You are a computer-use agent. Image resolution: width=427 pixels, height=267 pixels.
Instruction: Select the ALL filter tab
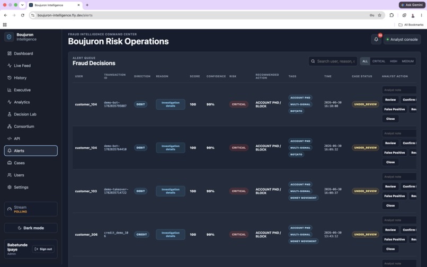[365, 61]
